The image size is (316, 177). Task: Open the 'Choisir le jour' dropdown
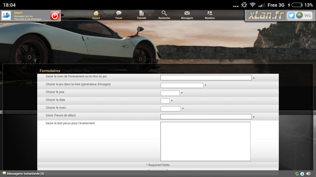[170, 93]
